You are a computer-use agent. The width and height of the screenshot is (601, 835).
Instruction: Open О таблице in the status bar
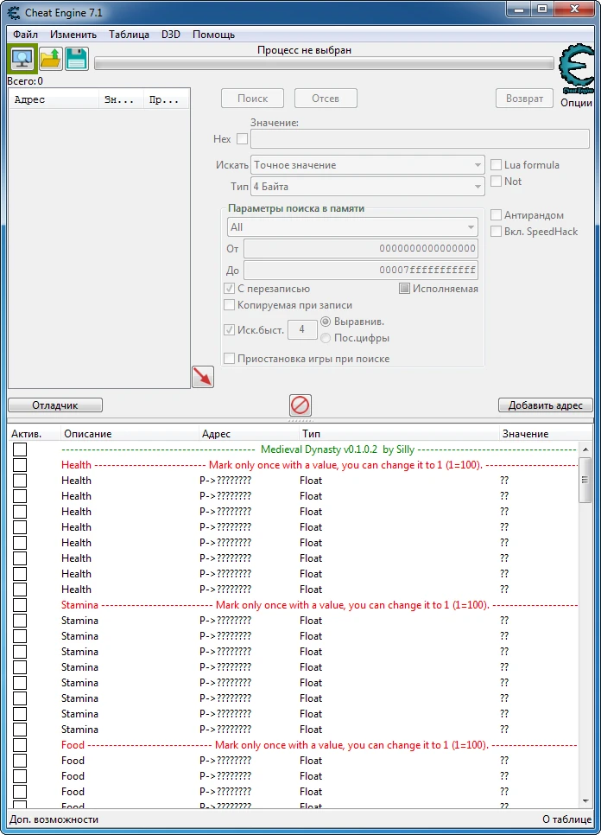[566, 819]
